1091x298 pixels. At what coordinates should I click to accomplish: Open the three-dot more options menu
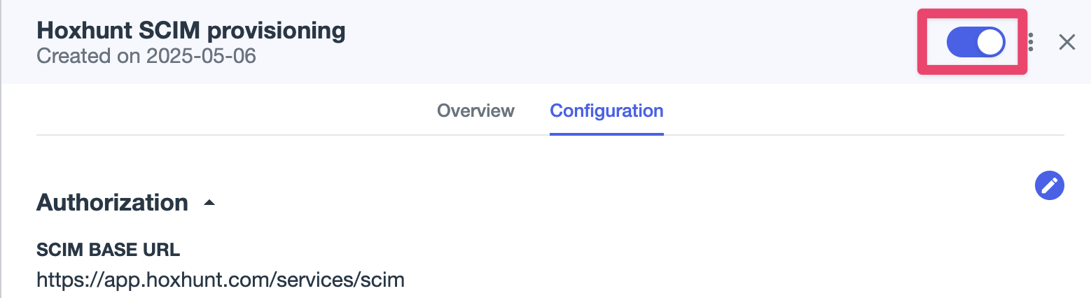[1031, 43]
